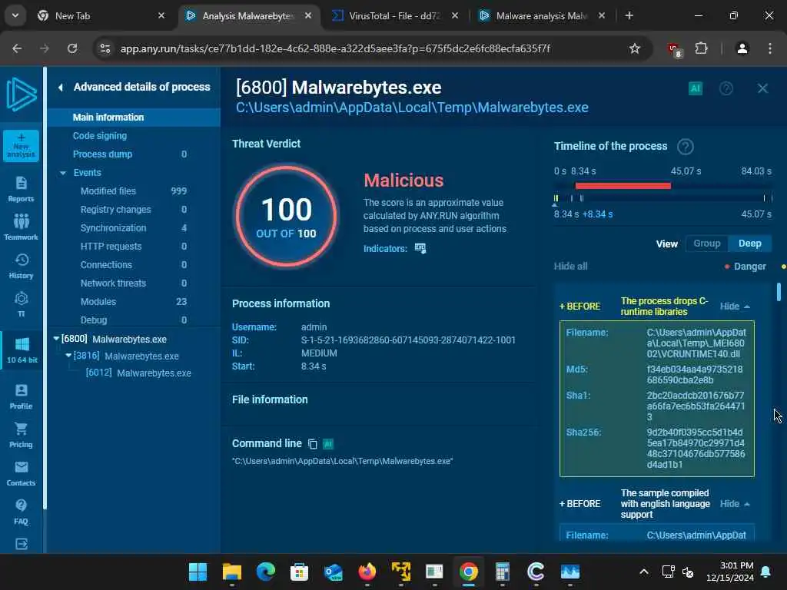
Task: Click the timeline panel scrollbar
Action: pos(779,292)
